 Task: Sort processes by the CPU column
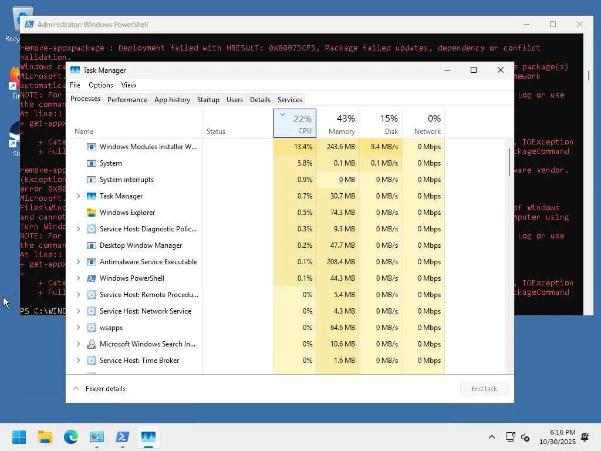click(295, 123)
